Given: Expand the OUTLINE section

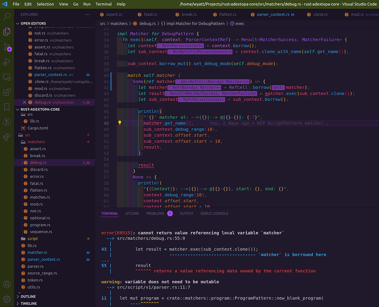Looking at the screenshot, I should [x=28, y=297].
